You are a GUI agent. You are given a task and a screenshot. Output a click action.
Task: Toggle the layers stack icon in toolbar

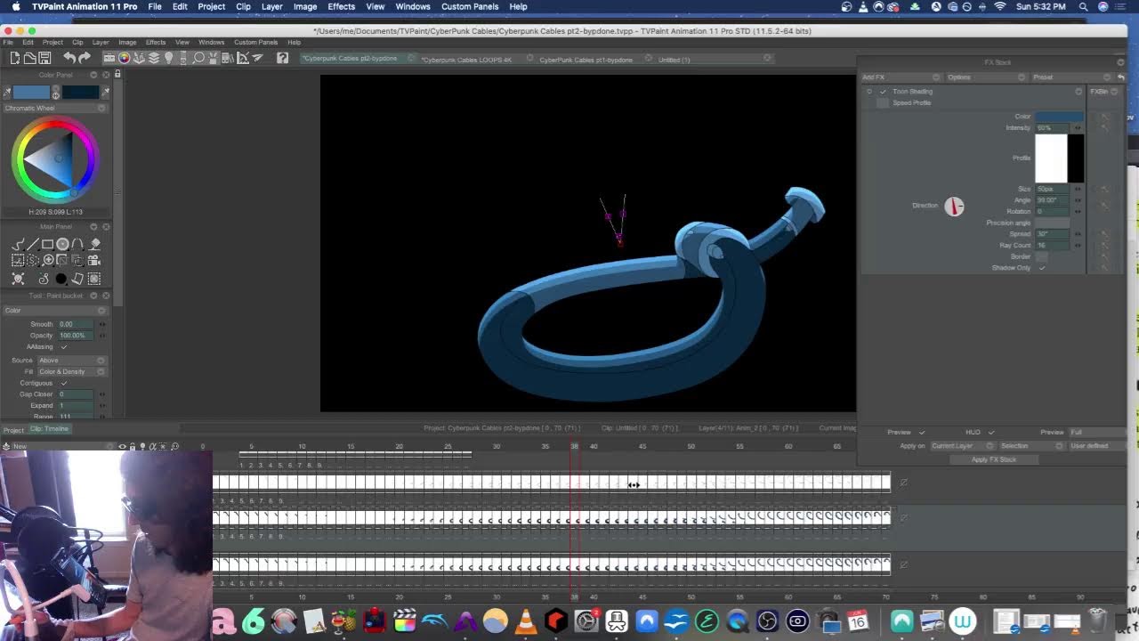(x=153, y=58)
